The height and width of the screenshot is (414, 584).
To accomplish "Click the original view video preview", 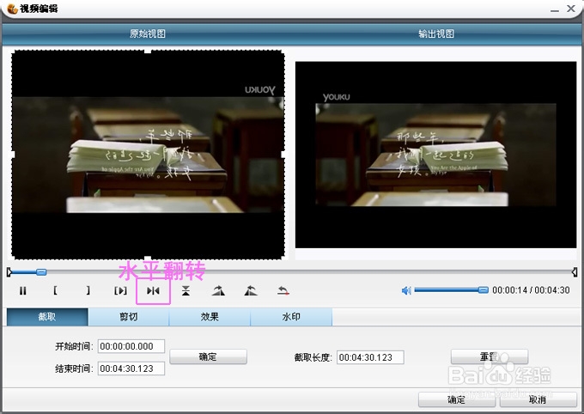I will click(149, 155).
